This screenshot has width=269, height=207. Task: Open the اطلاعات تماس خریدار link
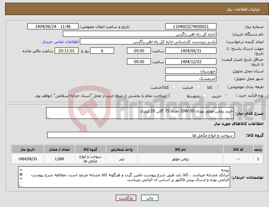pos(60,42)
